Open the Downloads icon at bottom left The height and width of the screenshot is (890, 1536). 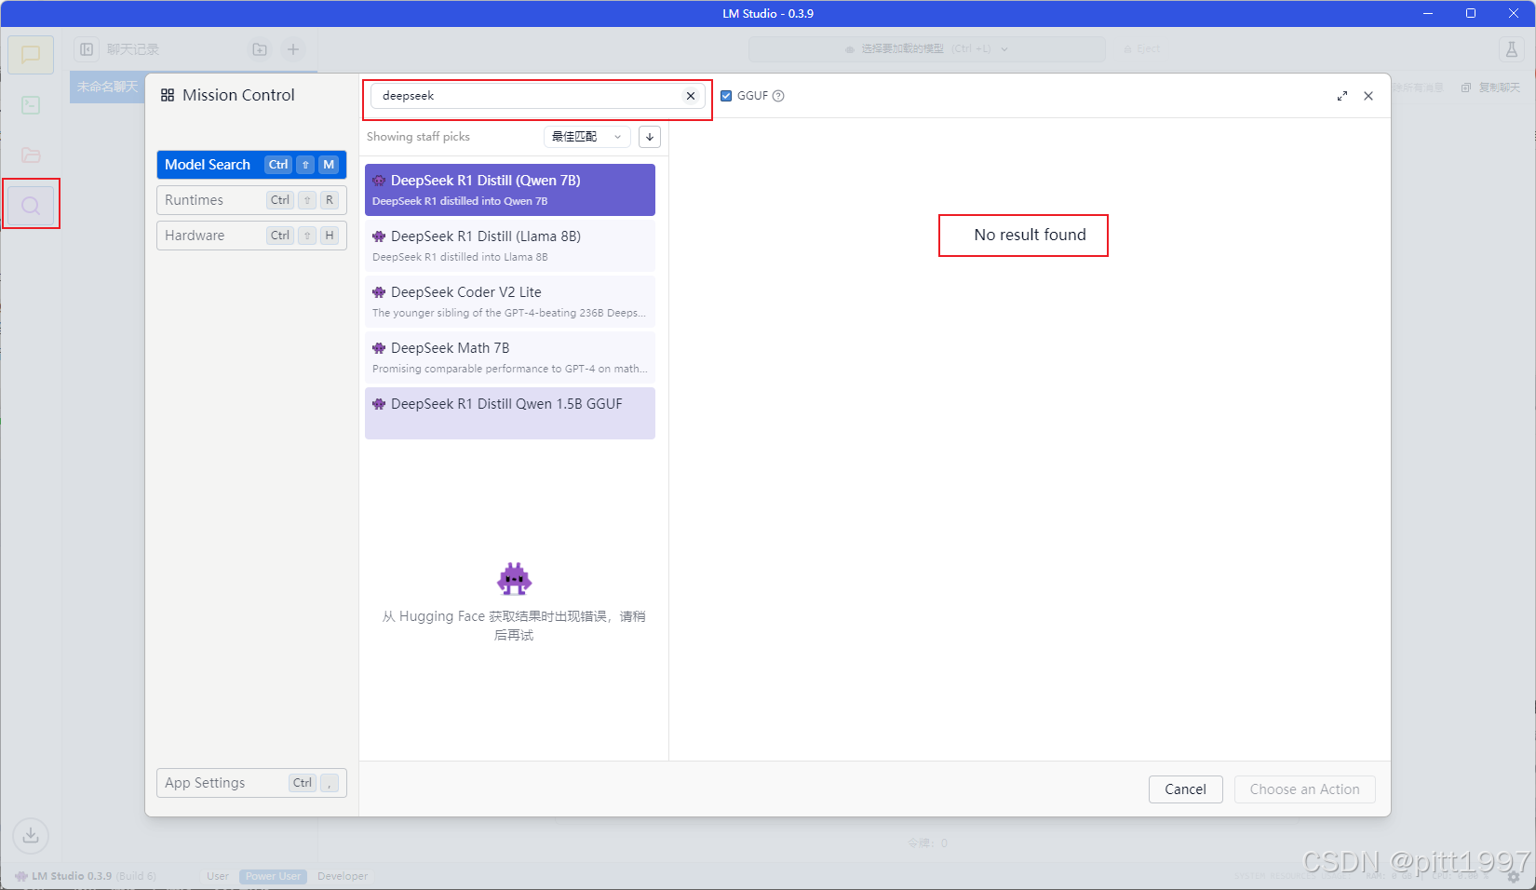[x=31, y=835]
